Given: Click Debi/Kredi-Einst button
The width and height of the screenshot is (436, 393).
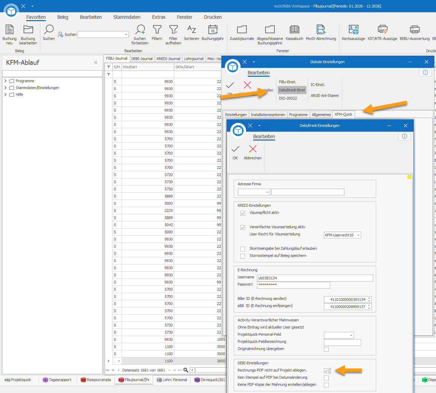Looking at the screenshot, I should pos(292,90).
